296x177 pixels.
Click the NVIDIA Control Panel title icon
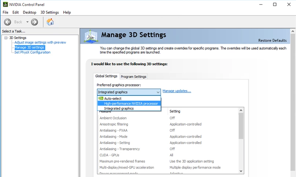[5, 4]
